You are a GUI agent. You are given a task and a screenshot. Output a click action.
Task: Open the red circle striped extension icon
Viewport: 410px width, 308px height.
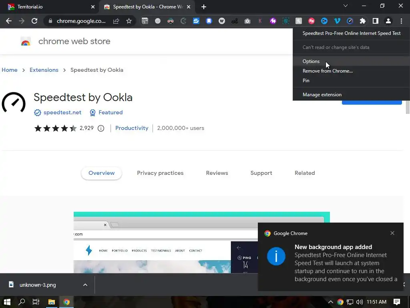coord(312,21)
